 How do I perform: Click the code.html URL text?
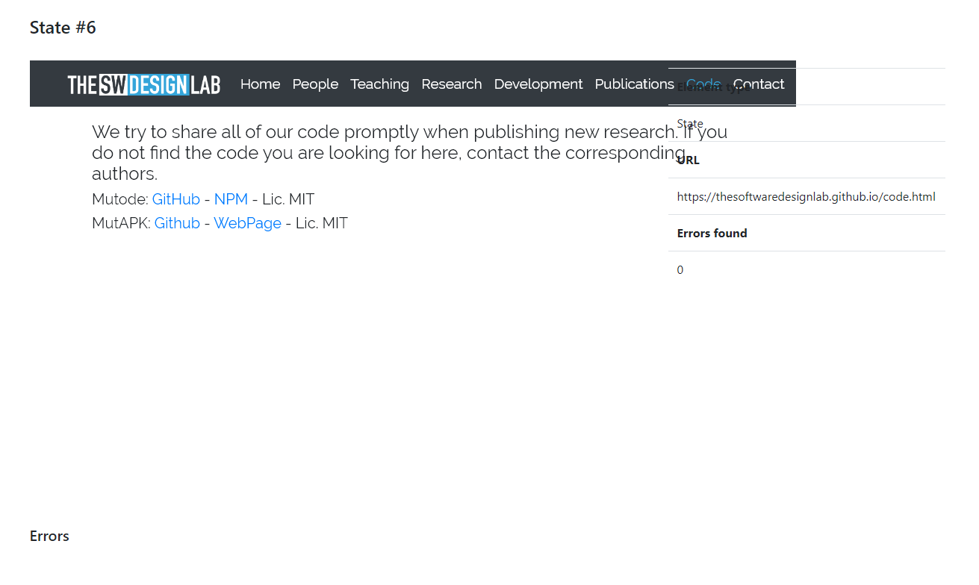coord(806,197)
